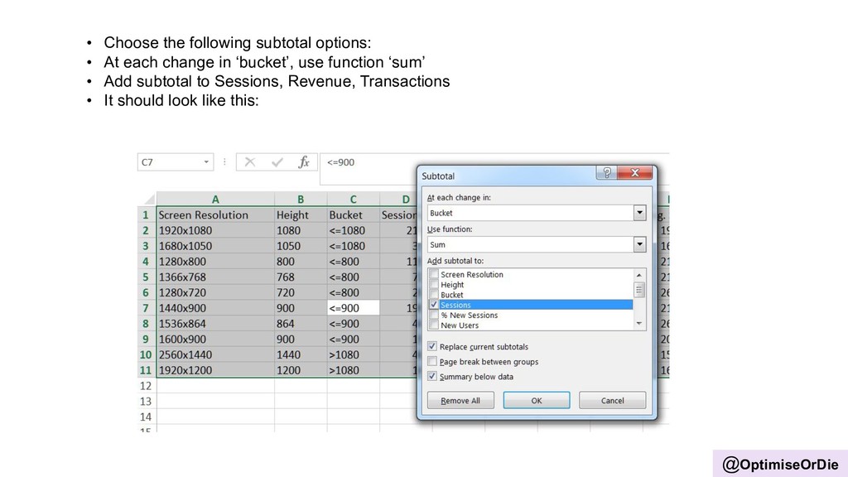Open the Name Box dropdown arrow
This screenshot has width=848, height=477.
point(206,161)
